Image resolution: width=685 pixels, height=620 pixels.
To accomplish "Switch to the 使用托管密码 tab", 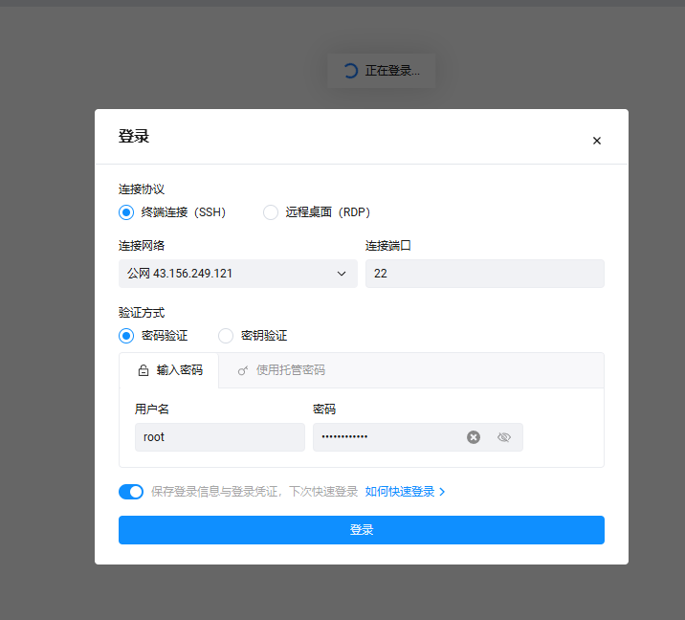I will (x=281, y=370).
